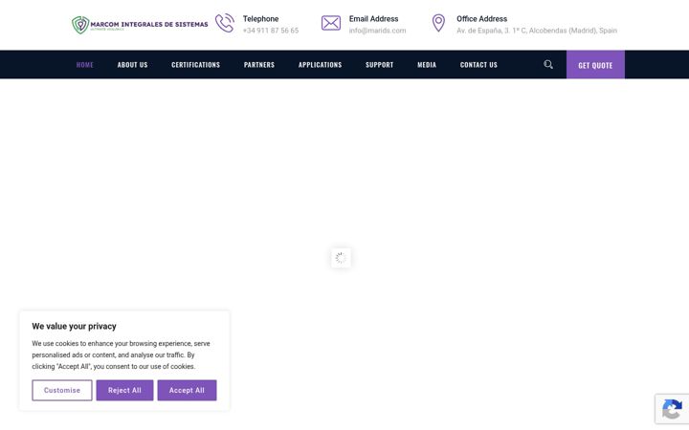Open the Contact Us menu item

click(478, 65)
